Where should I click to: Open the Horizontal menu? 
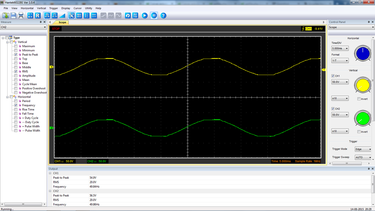pyautogui.click(x=27, y=8)
